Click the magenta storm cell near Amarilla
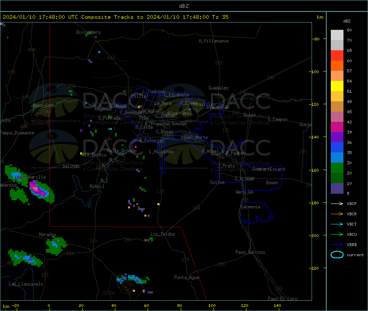This screenshot has width=368, height=311. (38, 190)
